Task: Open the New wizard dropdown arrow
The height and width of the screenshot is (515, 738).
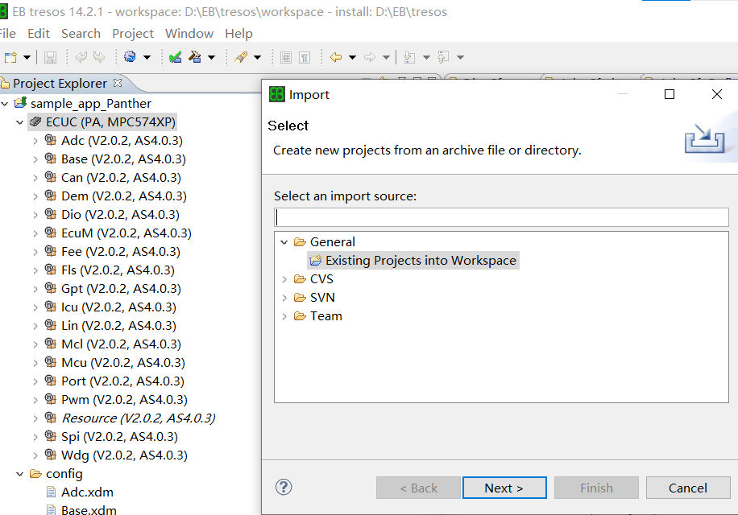Action: pyautogui.click(x=27, y=58)
